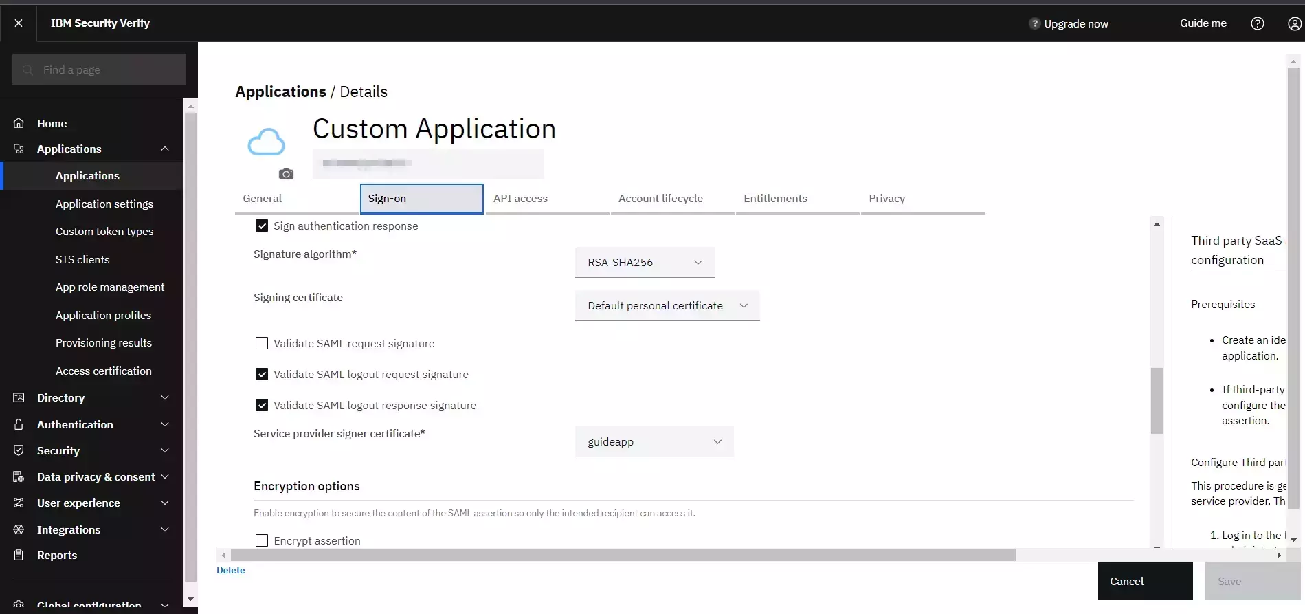The image size is (1305, 614).
Task: Click the application name input field
Action: pyautogui.click(x=428, y=164)
